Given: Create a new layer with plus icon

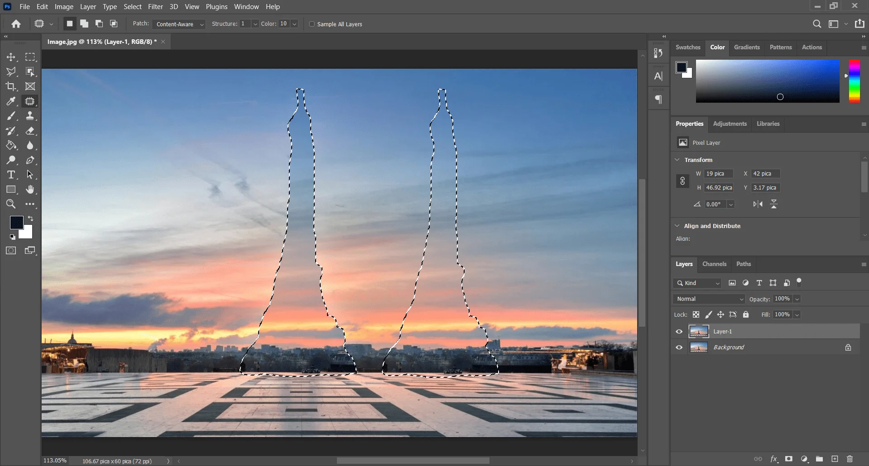Looking at the screenshot, I should pos(835,459).
